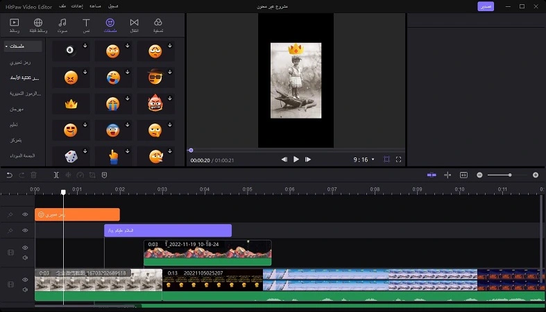Click the delete trash icon in timeline toolbar

(x=33, y=175)
